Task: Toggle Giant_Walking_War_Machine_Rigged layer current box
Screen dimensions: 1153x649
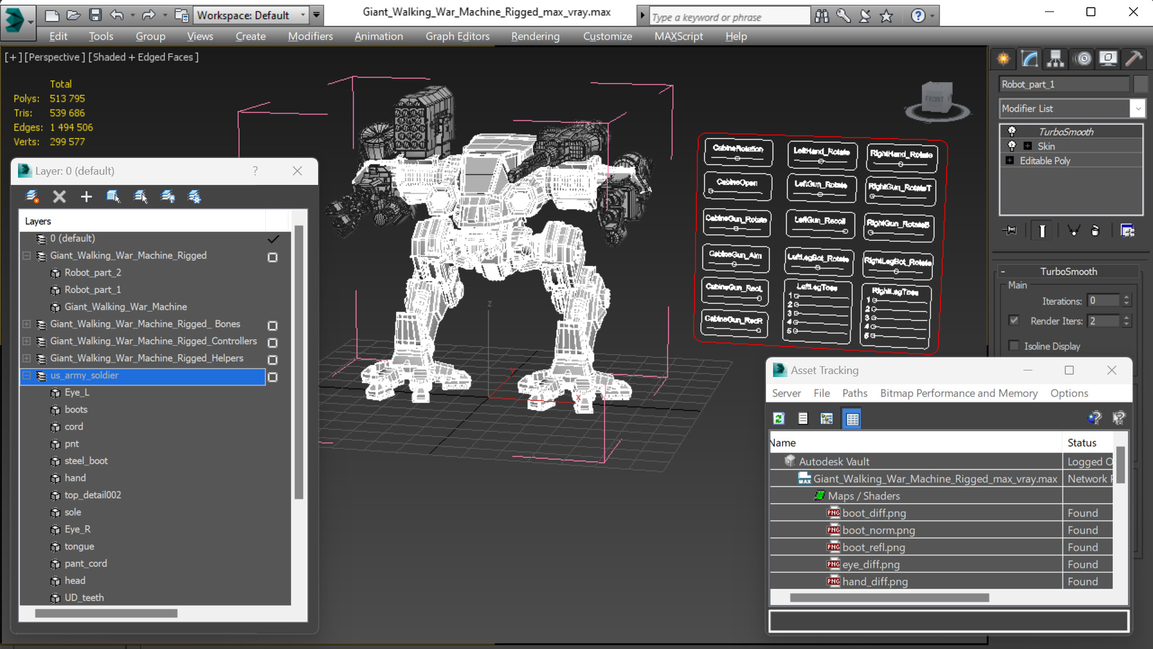Action: [x=272, y=257]
